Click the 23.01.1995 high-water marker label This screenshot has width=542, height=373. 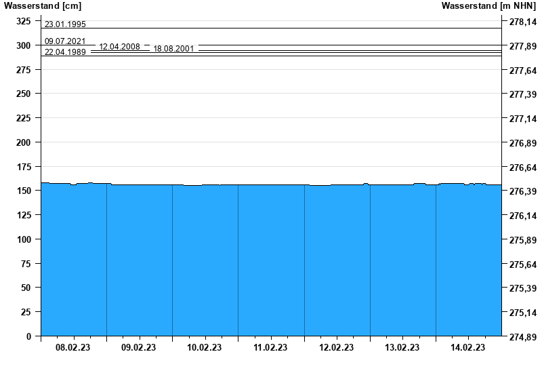[x=65, y=24]
